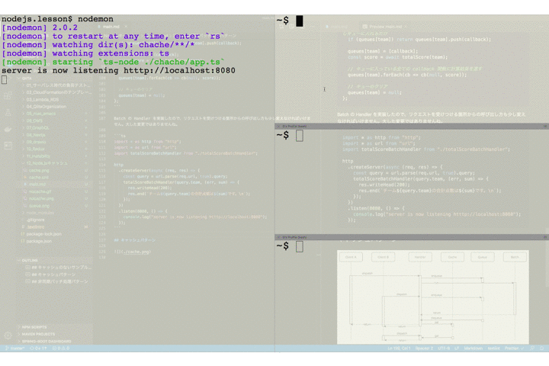Image resolution: width=549 pixels, height=366 pixels.
Task: Click the Ln, Col indicator in the status bar
Action: click(x=399, y=348)
